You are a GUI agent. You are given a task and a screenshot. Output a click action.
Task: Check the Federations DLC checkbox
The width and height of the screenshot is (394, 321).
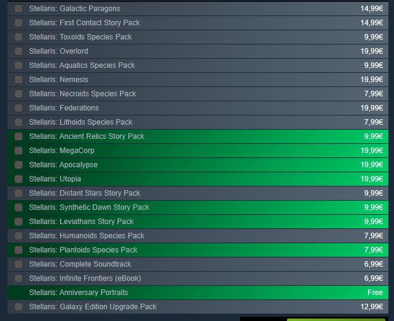[x=19, y=108]
